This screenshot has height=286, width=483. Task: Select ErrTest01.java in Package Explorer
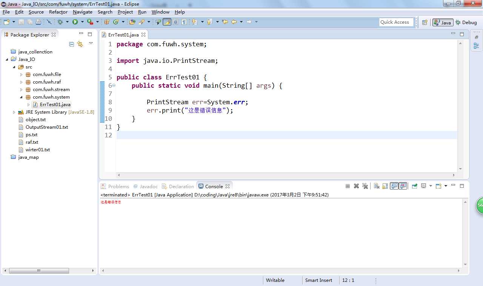51,105
